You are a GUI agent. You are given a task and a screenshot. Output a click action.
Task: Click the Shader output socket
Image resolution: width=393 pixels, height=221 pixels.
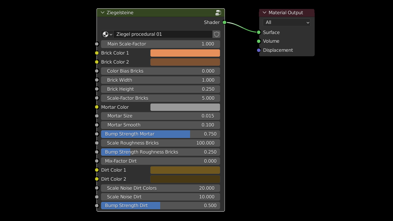tap(224, 23)
